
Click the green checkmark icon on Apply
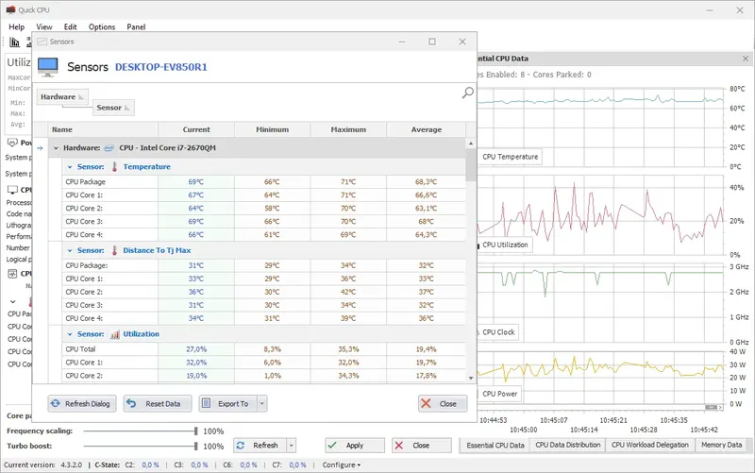(332, 446)
